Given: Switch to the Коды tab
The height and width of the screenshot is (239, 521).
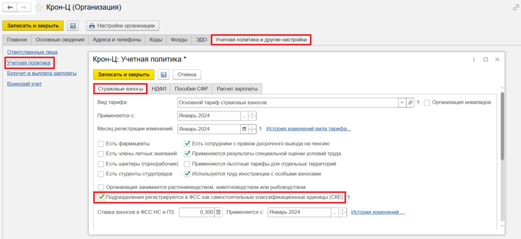Looking at the screenshot, I should 156,40.
